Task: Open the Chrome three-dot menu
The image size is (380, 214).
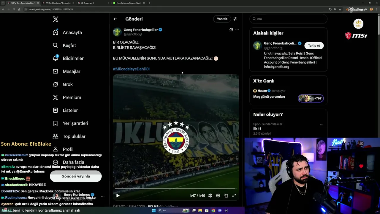Action: pos(377,9)
